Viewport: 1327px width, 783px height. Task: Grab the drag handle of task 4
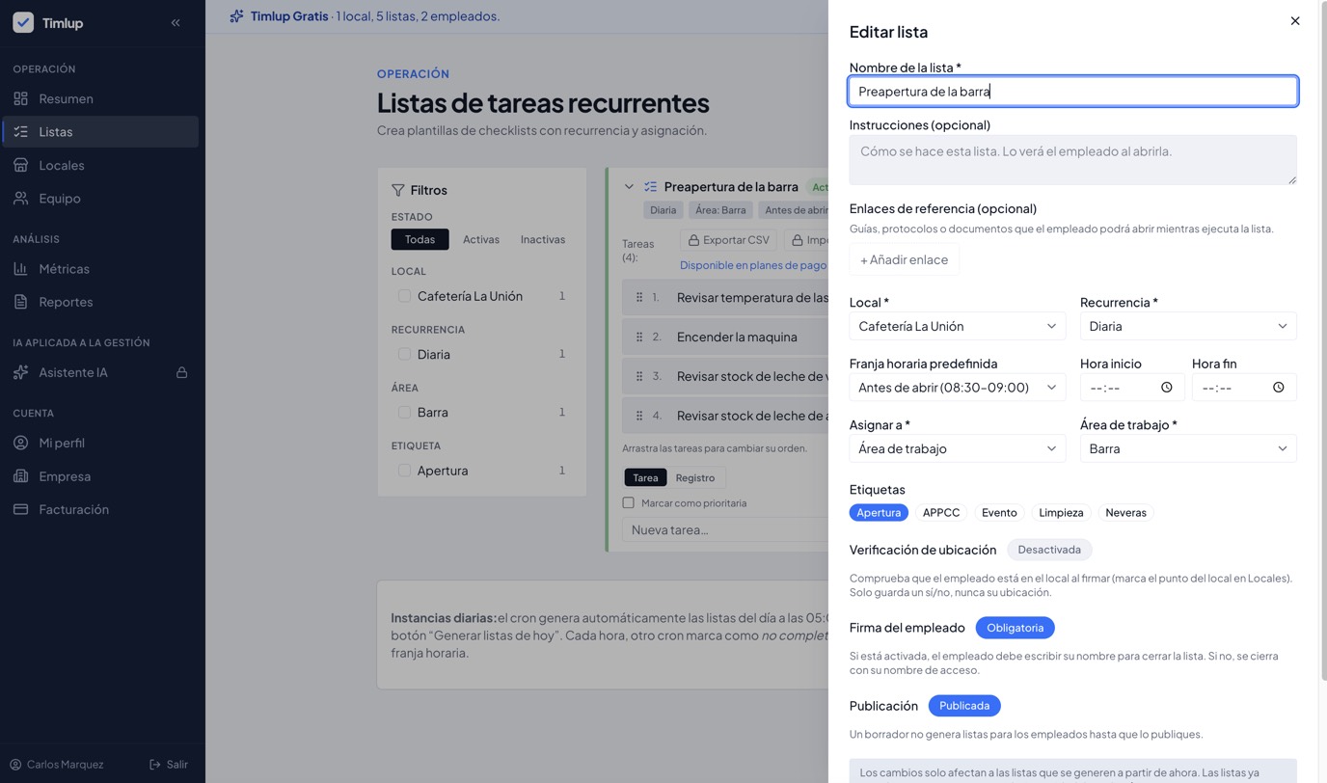pos(639,416)
